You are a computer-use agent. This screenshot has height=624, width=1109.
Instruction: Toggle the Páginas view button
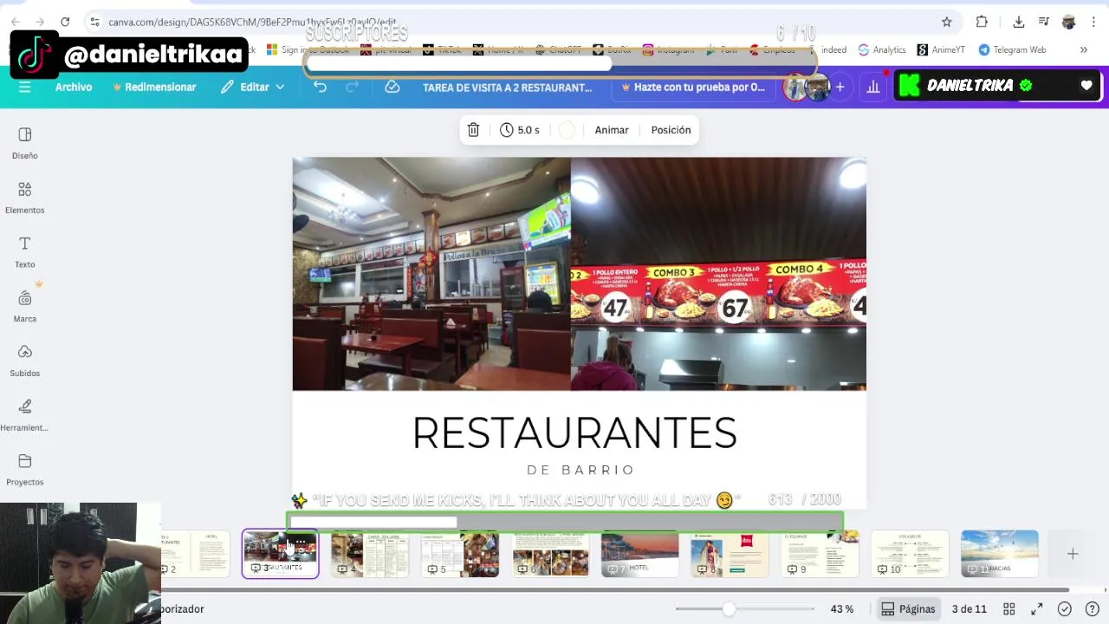pos(908,609)
